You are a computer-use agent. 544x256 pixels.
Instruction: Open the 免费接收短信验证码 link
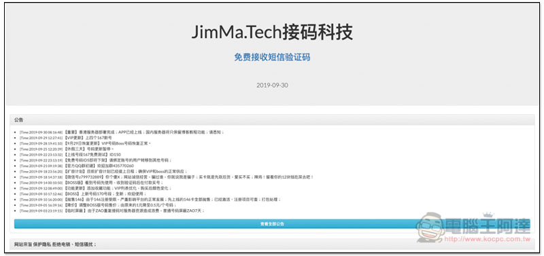tap(272, 58)
